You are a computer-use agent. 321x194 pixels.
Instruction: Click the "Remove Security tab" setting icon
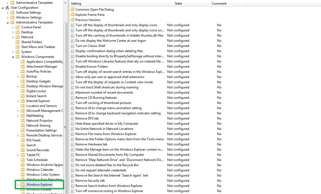pyautogui.click(x=72, y=181)
